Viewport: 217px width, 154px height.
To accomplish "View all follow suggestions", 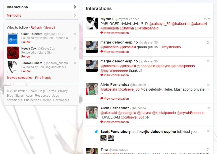I will tap(49, 28).
